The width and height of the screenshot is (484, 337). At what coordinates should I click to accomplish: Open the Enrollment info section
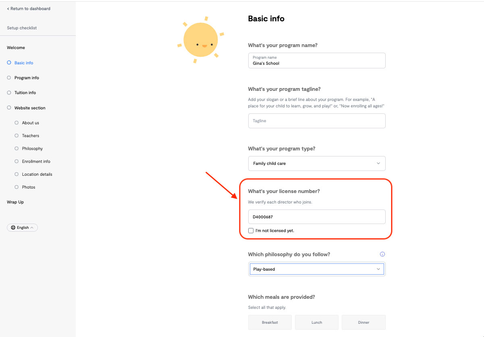pyautogui.click(x=36, y=161)
